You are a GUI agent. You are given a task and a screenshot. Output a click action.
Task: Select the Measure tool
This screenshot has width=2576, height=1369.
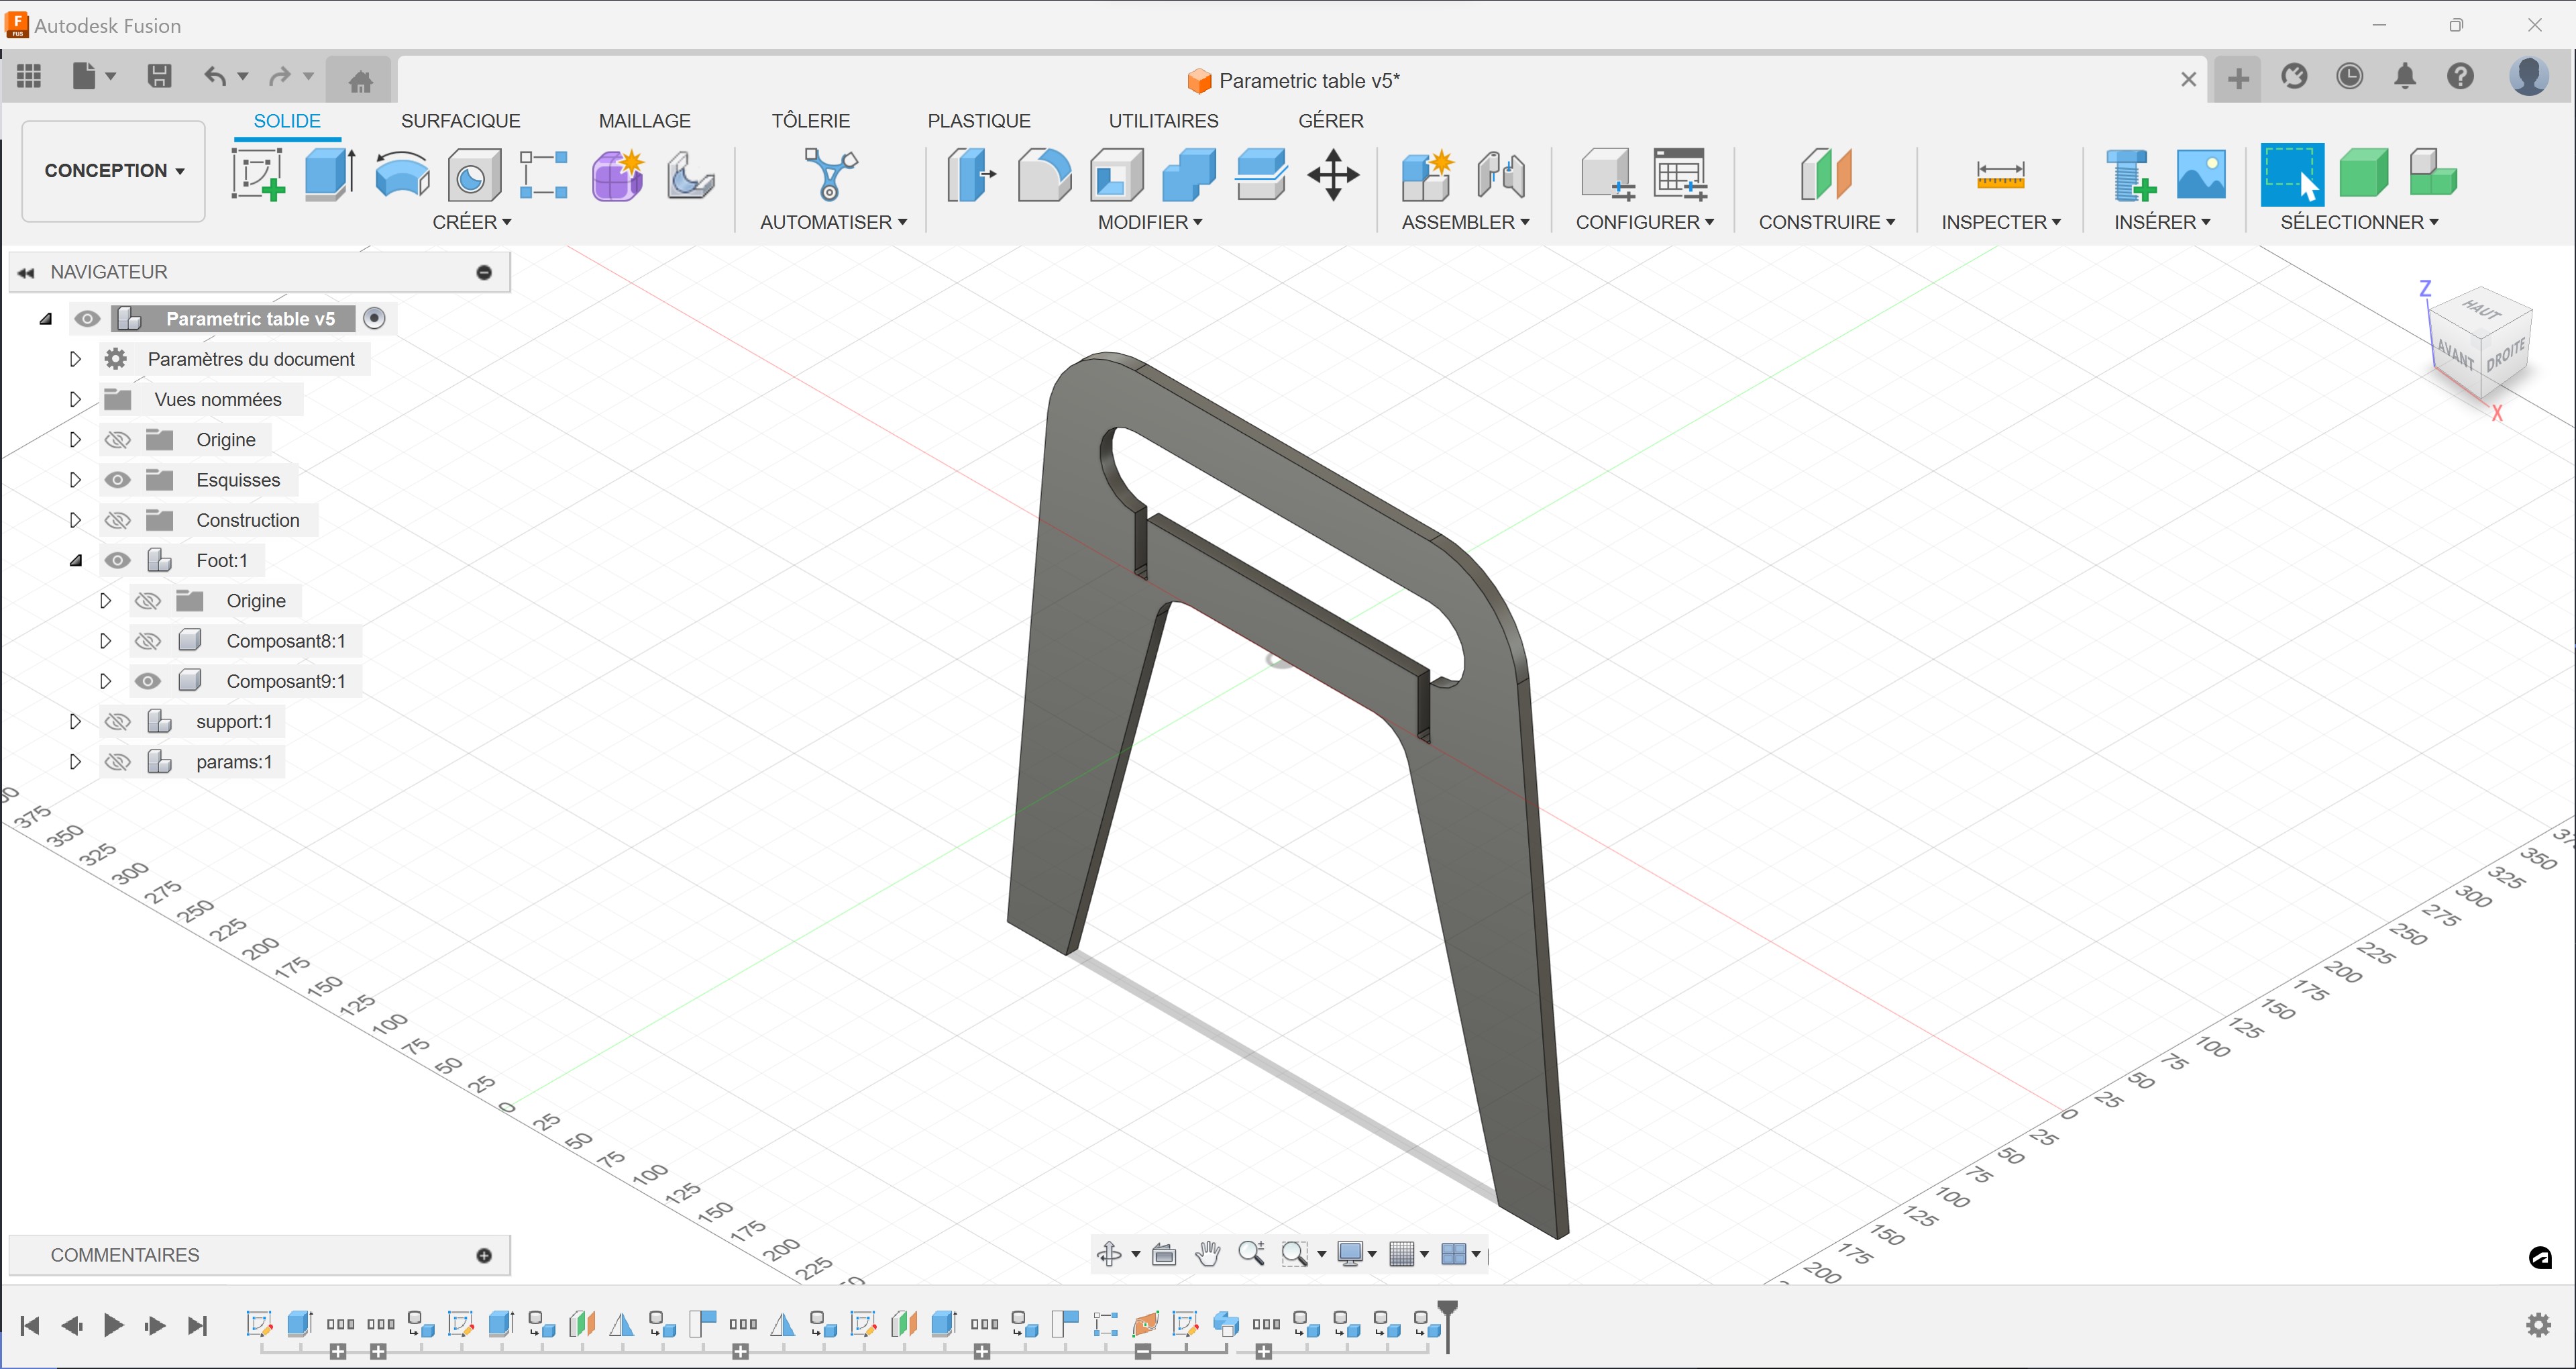[x=2000, y=175]
